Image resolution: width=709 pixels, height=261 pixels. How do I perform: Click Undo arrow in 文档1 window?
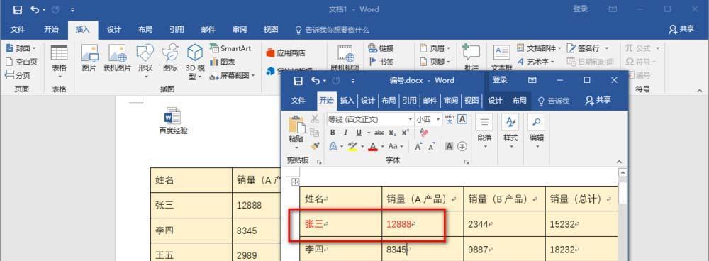(34, 9)
